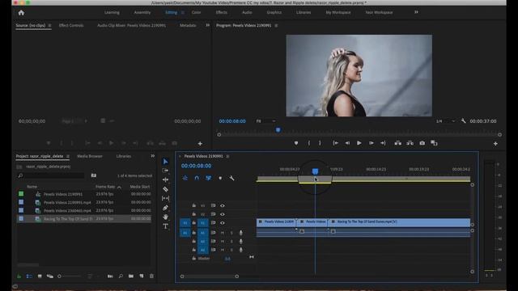Screen dimensions: 518x291
Task: Expand Project panel tabs overflow chevrons
Action: tap(153, 156)
